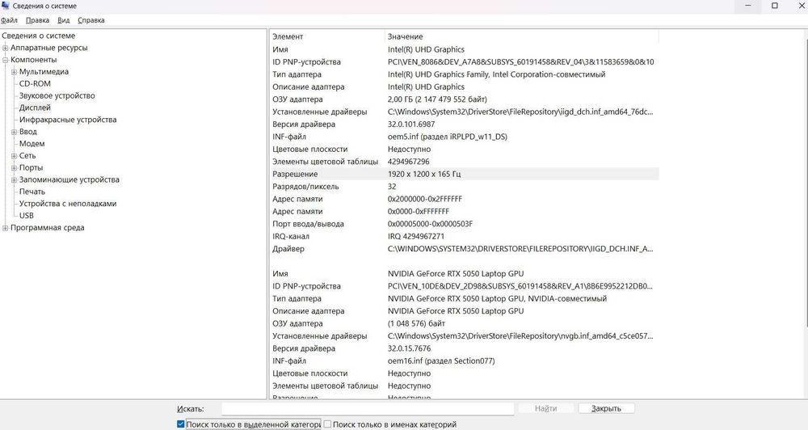Collapse the Компоненты tree node
The width and height of the screenshot is (808, 430).
click(5, 60)
